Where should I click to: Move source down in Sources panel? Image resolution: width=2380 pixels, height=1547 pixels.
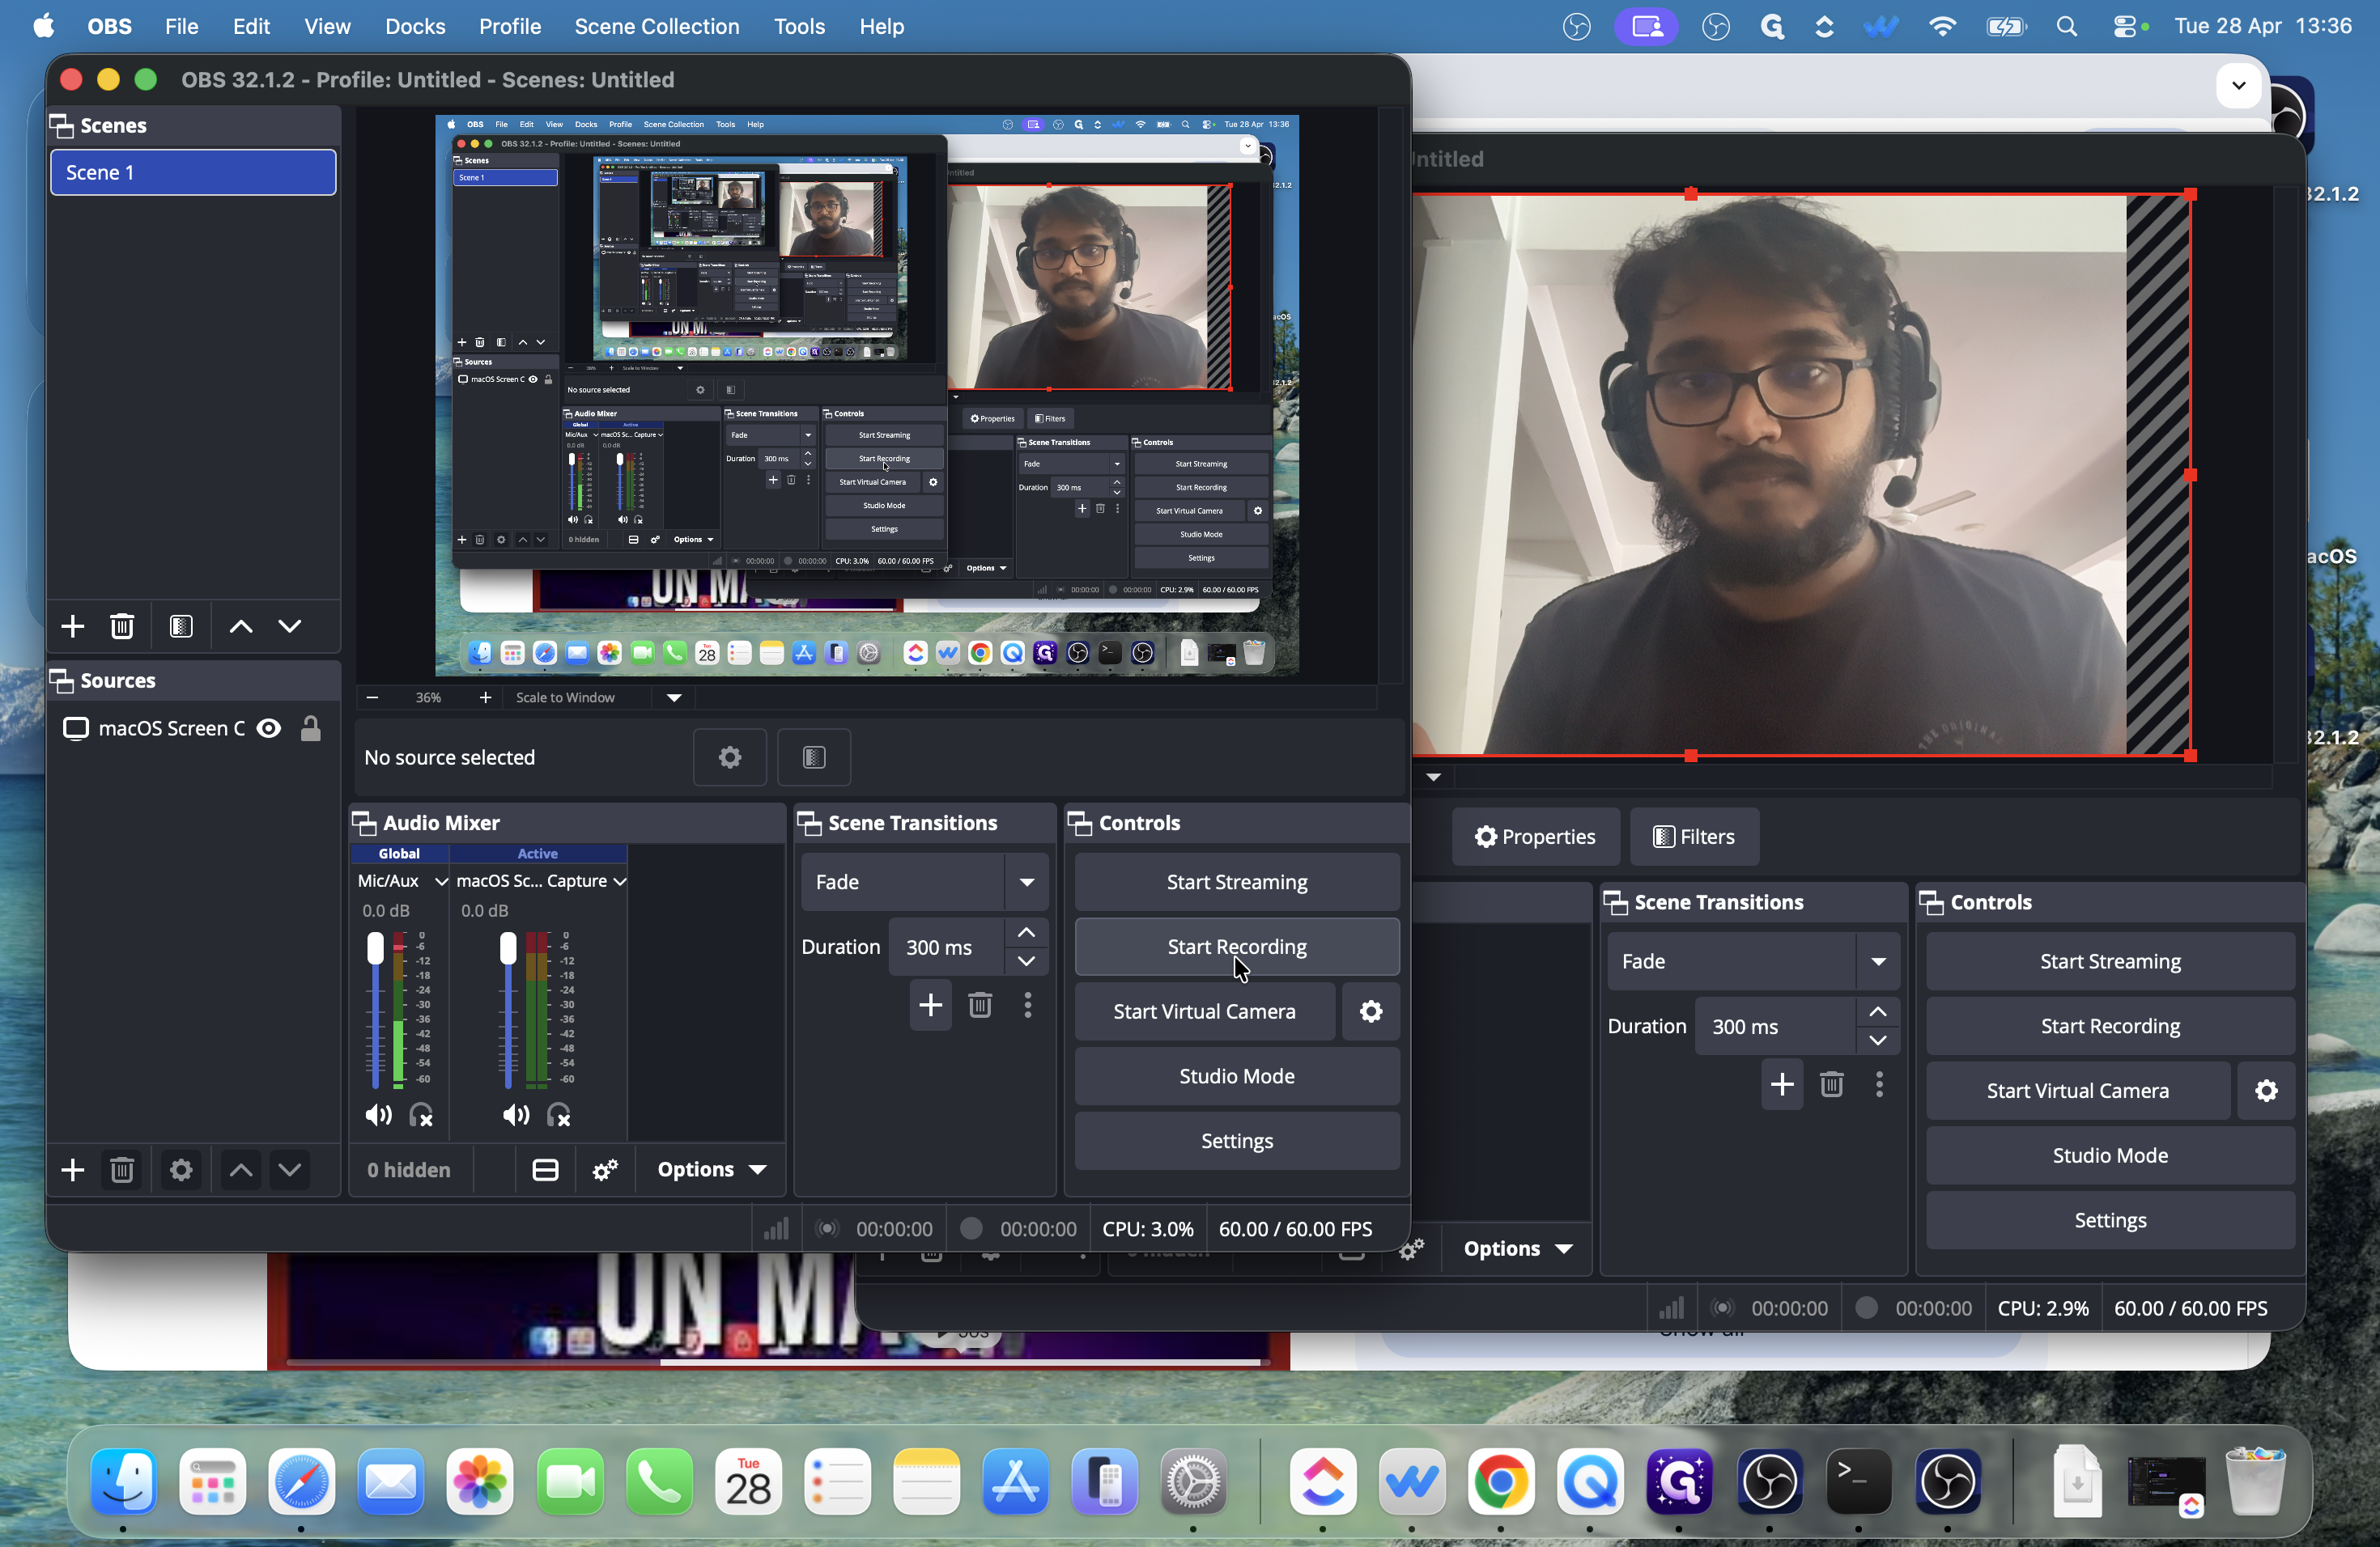[290, 1169]
